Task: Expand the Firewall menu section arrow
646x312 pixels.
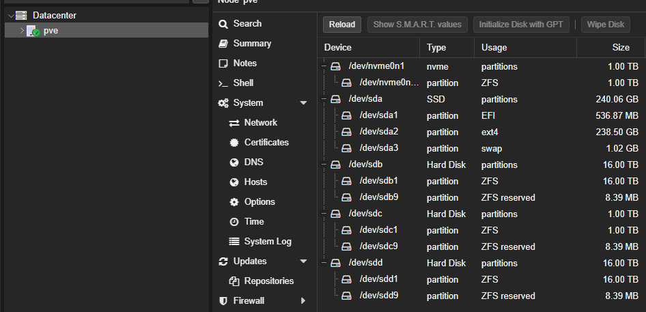Action: [x=304, y=301]
